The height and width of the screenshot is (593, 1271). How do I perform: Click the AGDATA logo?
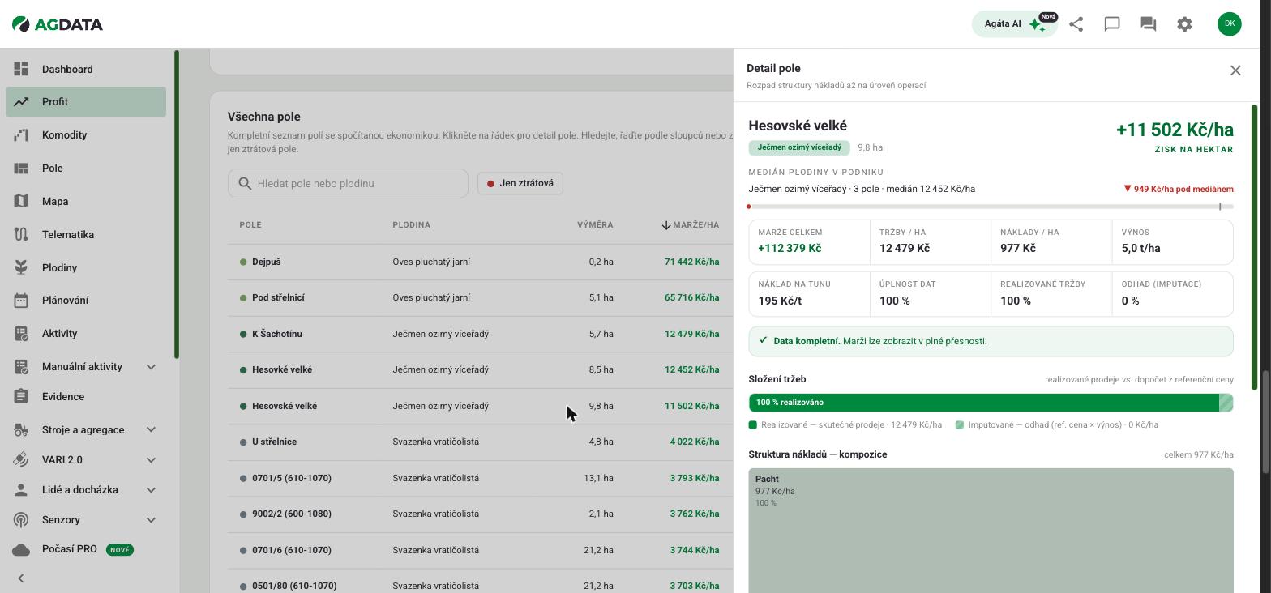[58, 24]
